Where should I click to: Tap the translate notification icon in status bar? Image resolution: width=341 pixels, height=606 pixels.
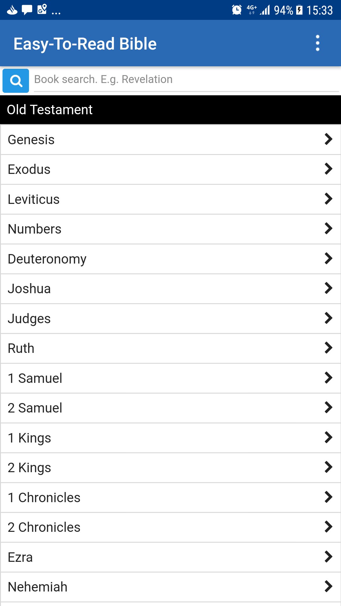42,9
